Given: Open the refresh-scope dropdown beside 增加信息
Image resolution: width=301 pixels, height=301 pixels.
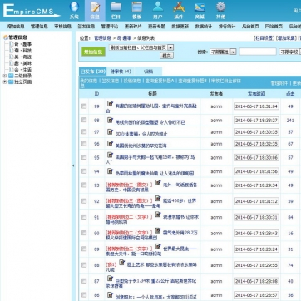Looking at the screenshot, I should point(141,47).
